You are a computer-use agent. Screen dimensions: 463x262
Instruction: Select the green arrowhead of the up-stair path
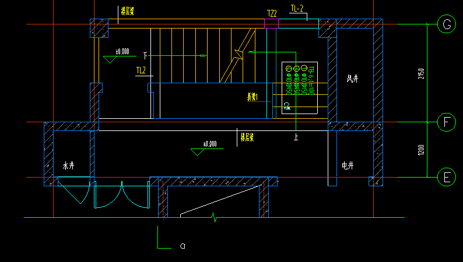252,52
